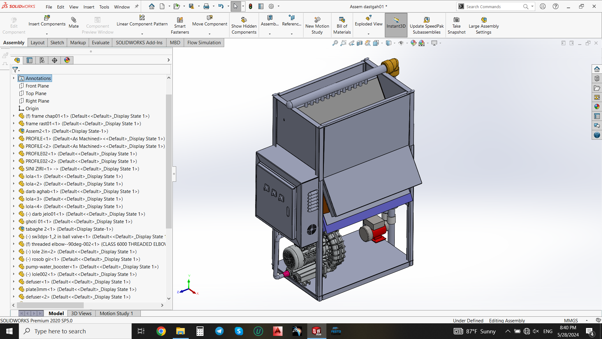This screenshot has height=339, width=602.
Task: Open the Insert Components dropdown arrow
Action: [x=47, y=34]
